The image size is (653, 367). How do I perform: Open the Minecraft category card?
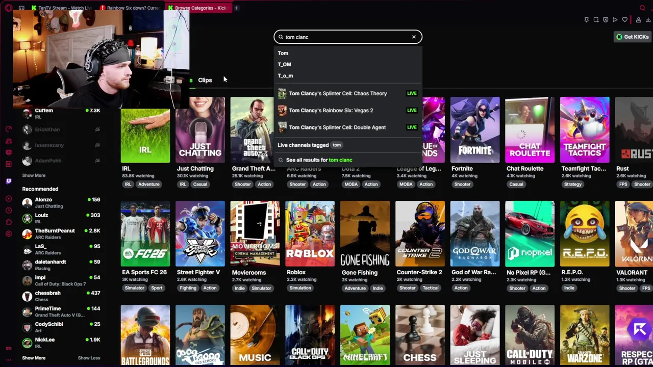pos(365,335)
